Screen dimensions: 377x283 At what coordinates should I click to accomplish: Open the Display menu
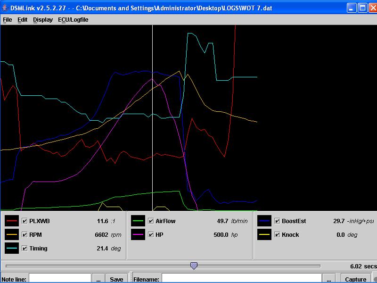43,20
